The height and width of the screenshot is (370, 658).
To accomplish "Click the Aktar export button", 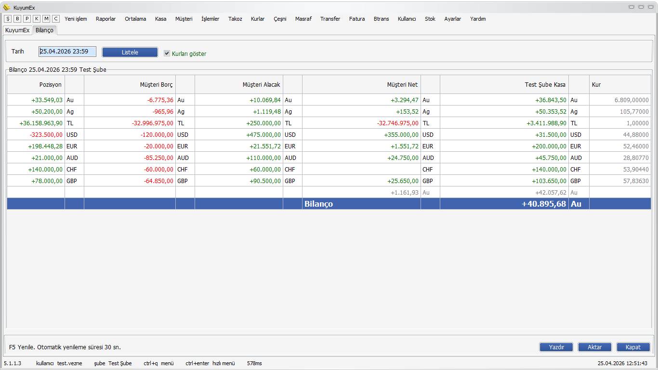I will pyautogui.click(x=594, y=347).
